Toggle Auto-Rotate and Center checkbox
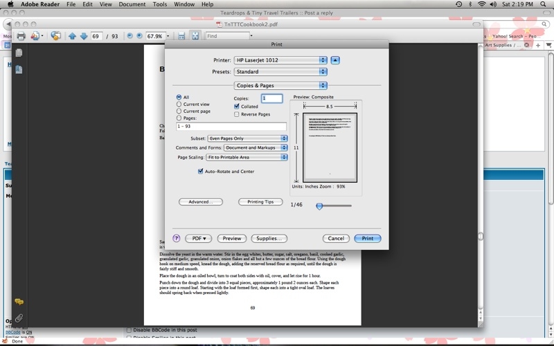Viewport: 554px width, 346px height. coord(200,171)
